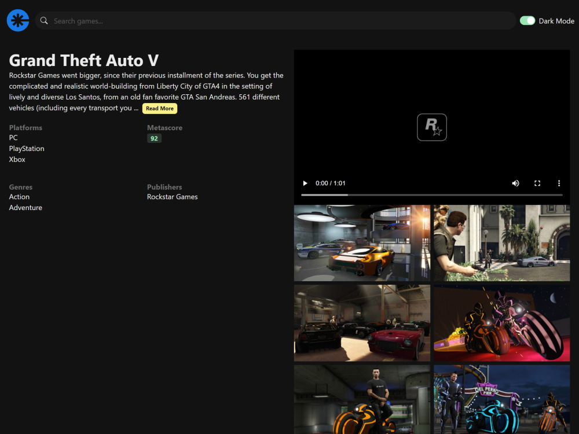Click the Adventure genre entry
This screenshot has height=434, width=579.
[25, 208]
